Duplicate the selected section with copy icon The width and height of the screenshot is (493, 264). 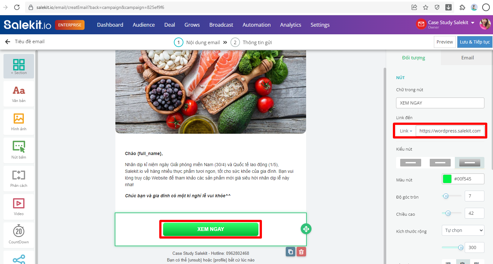point(291,252)
